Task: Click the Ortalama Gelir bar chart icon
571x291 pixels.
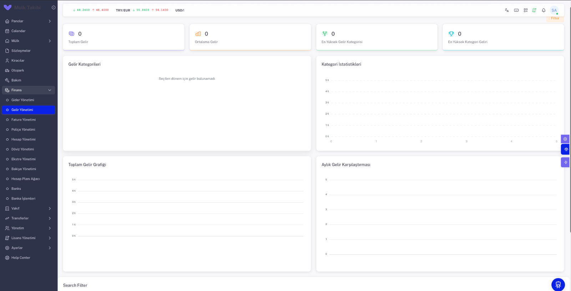Action: [x=198, y=34]
